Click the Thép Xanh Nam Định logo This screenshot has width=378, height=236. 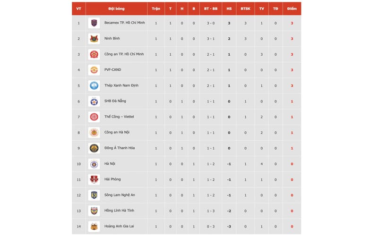point(94,85)
